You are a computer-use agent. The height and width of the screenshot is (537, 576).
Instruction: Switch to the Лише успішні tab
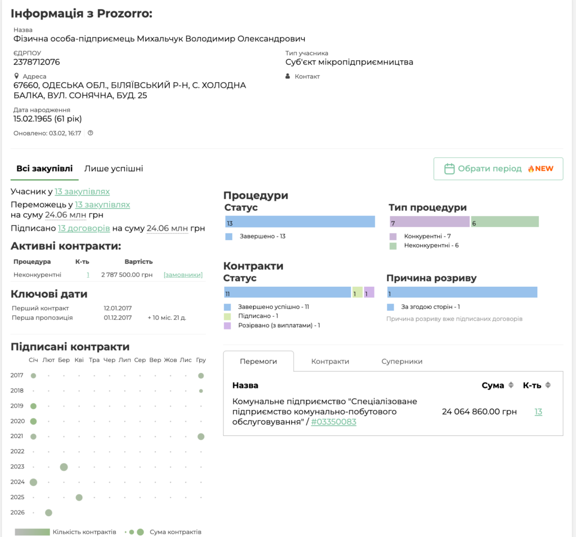[x=114, y=169]
